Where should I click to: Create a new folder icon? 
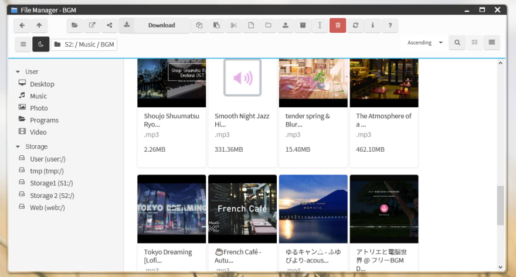[x=269, y=25]
